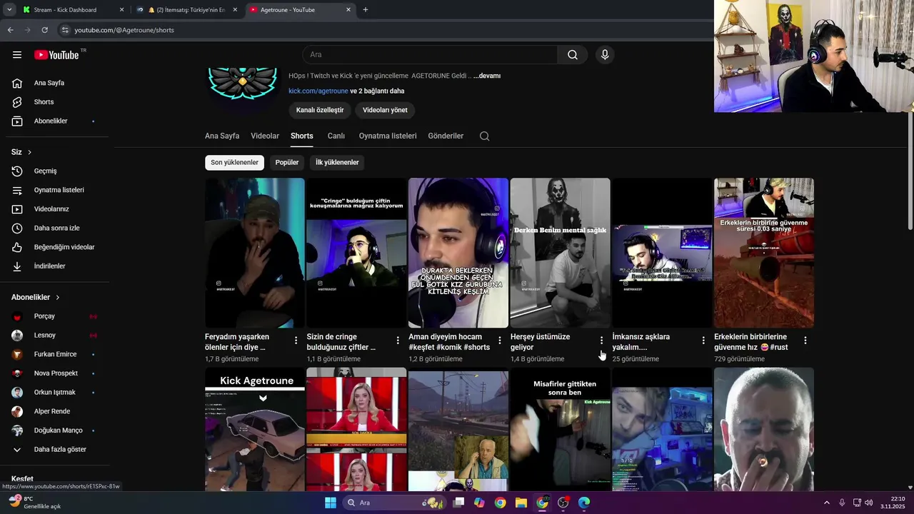Show hidden icons in system tray
Image resolution: width=914 pixels, height=514 pixels.
pos(827,503)
